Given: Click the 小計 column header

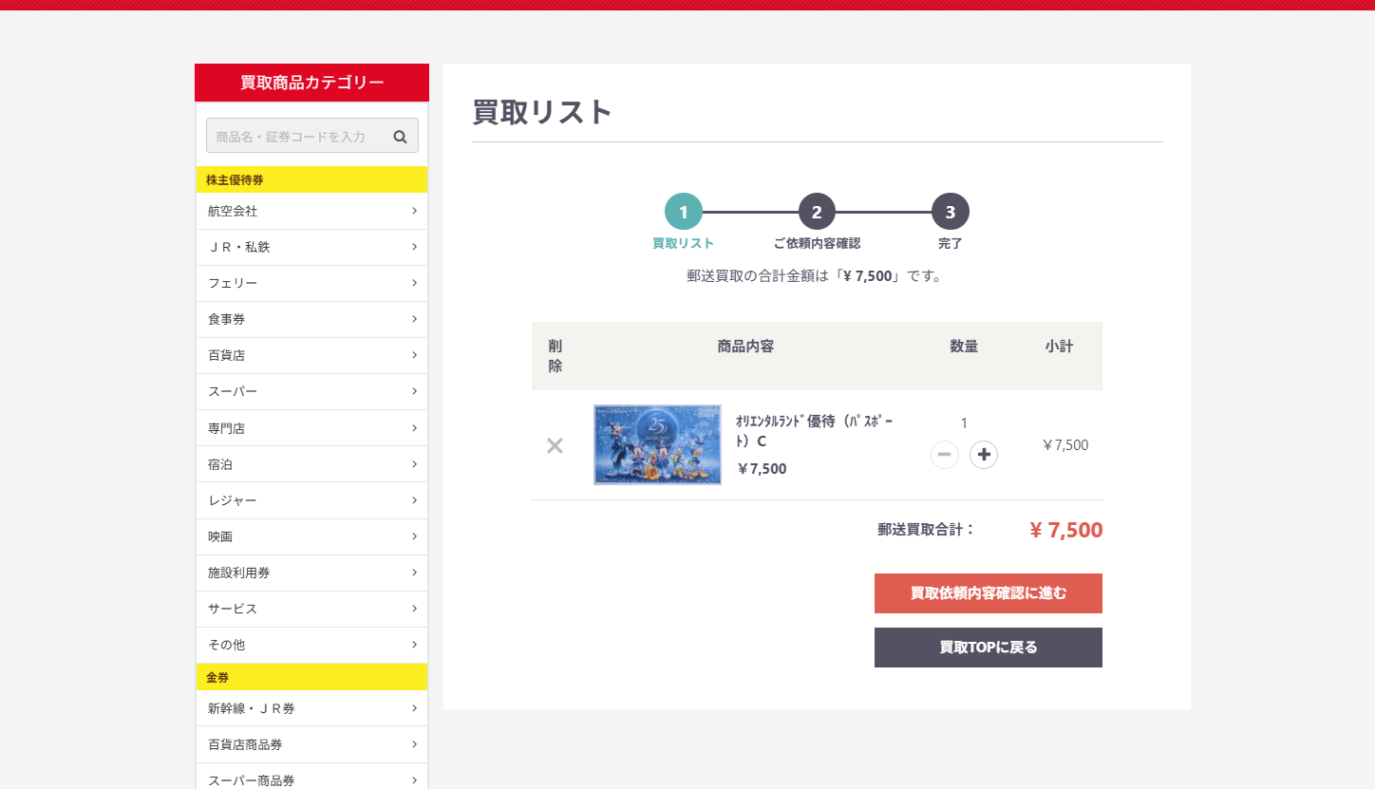Looking at the screenshot, I should pos(1059,347).
